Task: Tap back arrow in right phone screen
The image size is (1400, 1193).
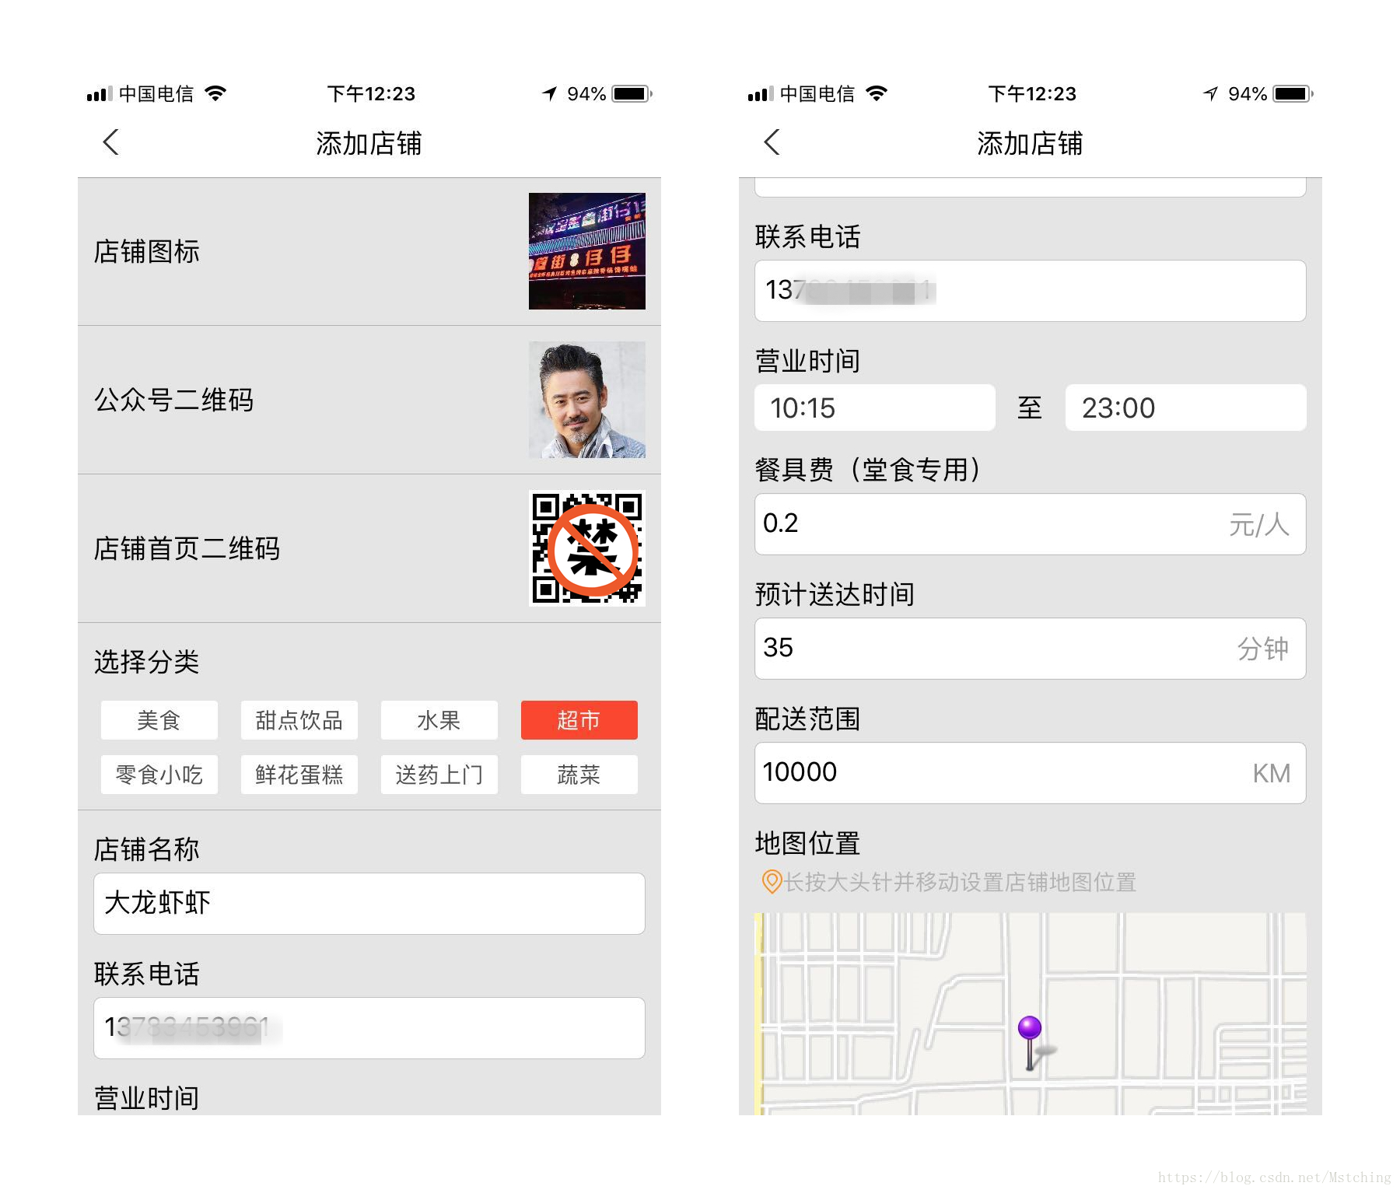Action: click(x=772, y=142)
